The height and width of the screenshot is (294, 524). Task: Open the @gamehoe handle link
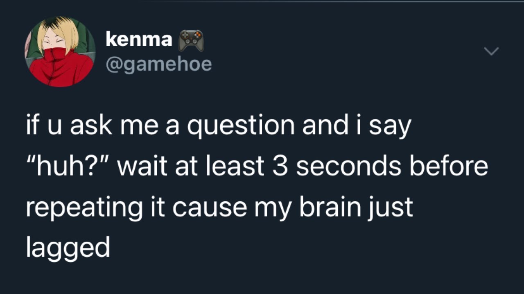pyautogui.click(x=158, y=64)
